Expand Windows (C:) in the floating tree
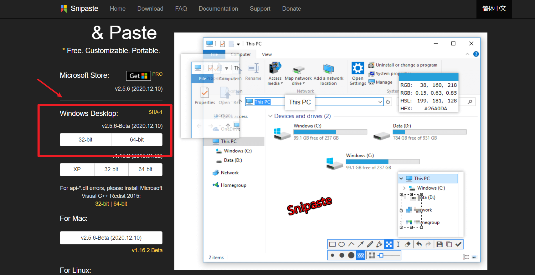 (x=404, y=188)
